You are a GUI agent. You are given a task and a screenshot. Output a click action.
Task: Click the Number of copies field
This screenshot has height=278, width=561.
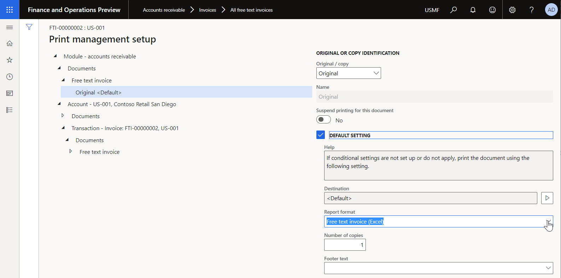[345, 245]
